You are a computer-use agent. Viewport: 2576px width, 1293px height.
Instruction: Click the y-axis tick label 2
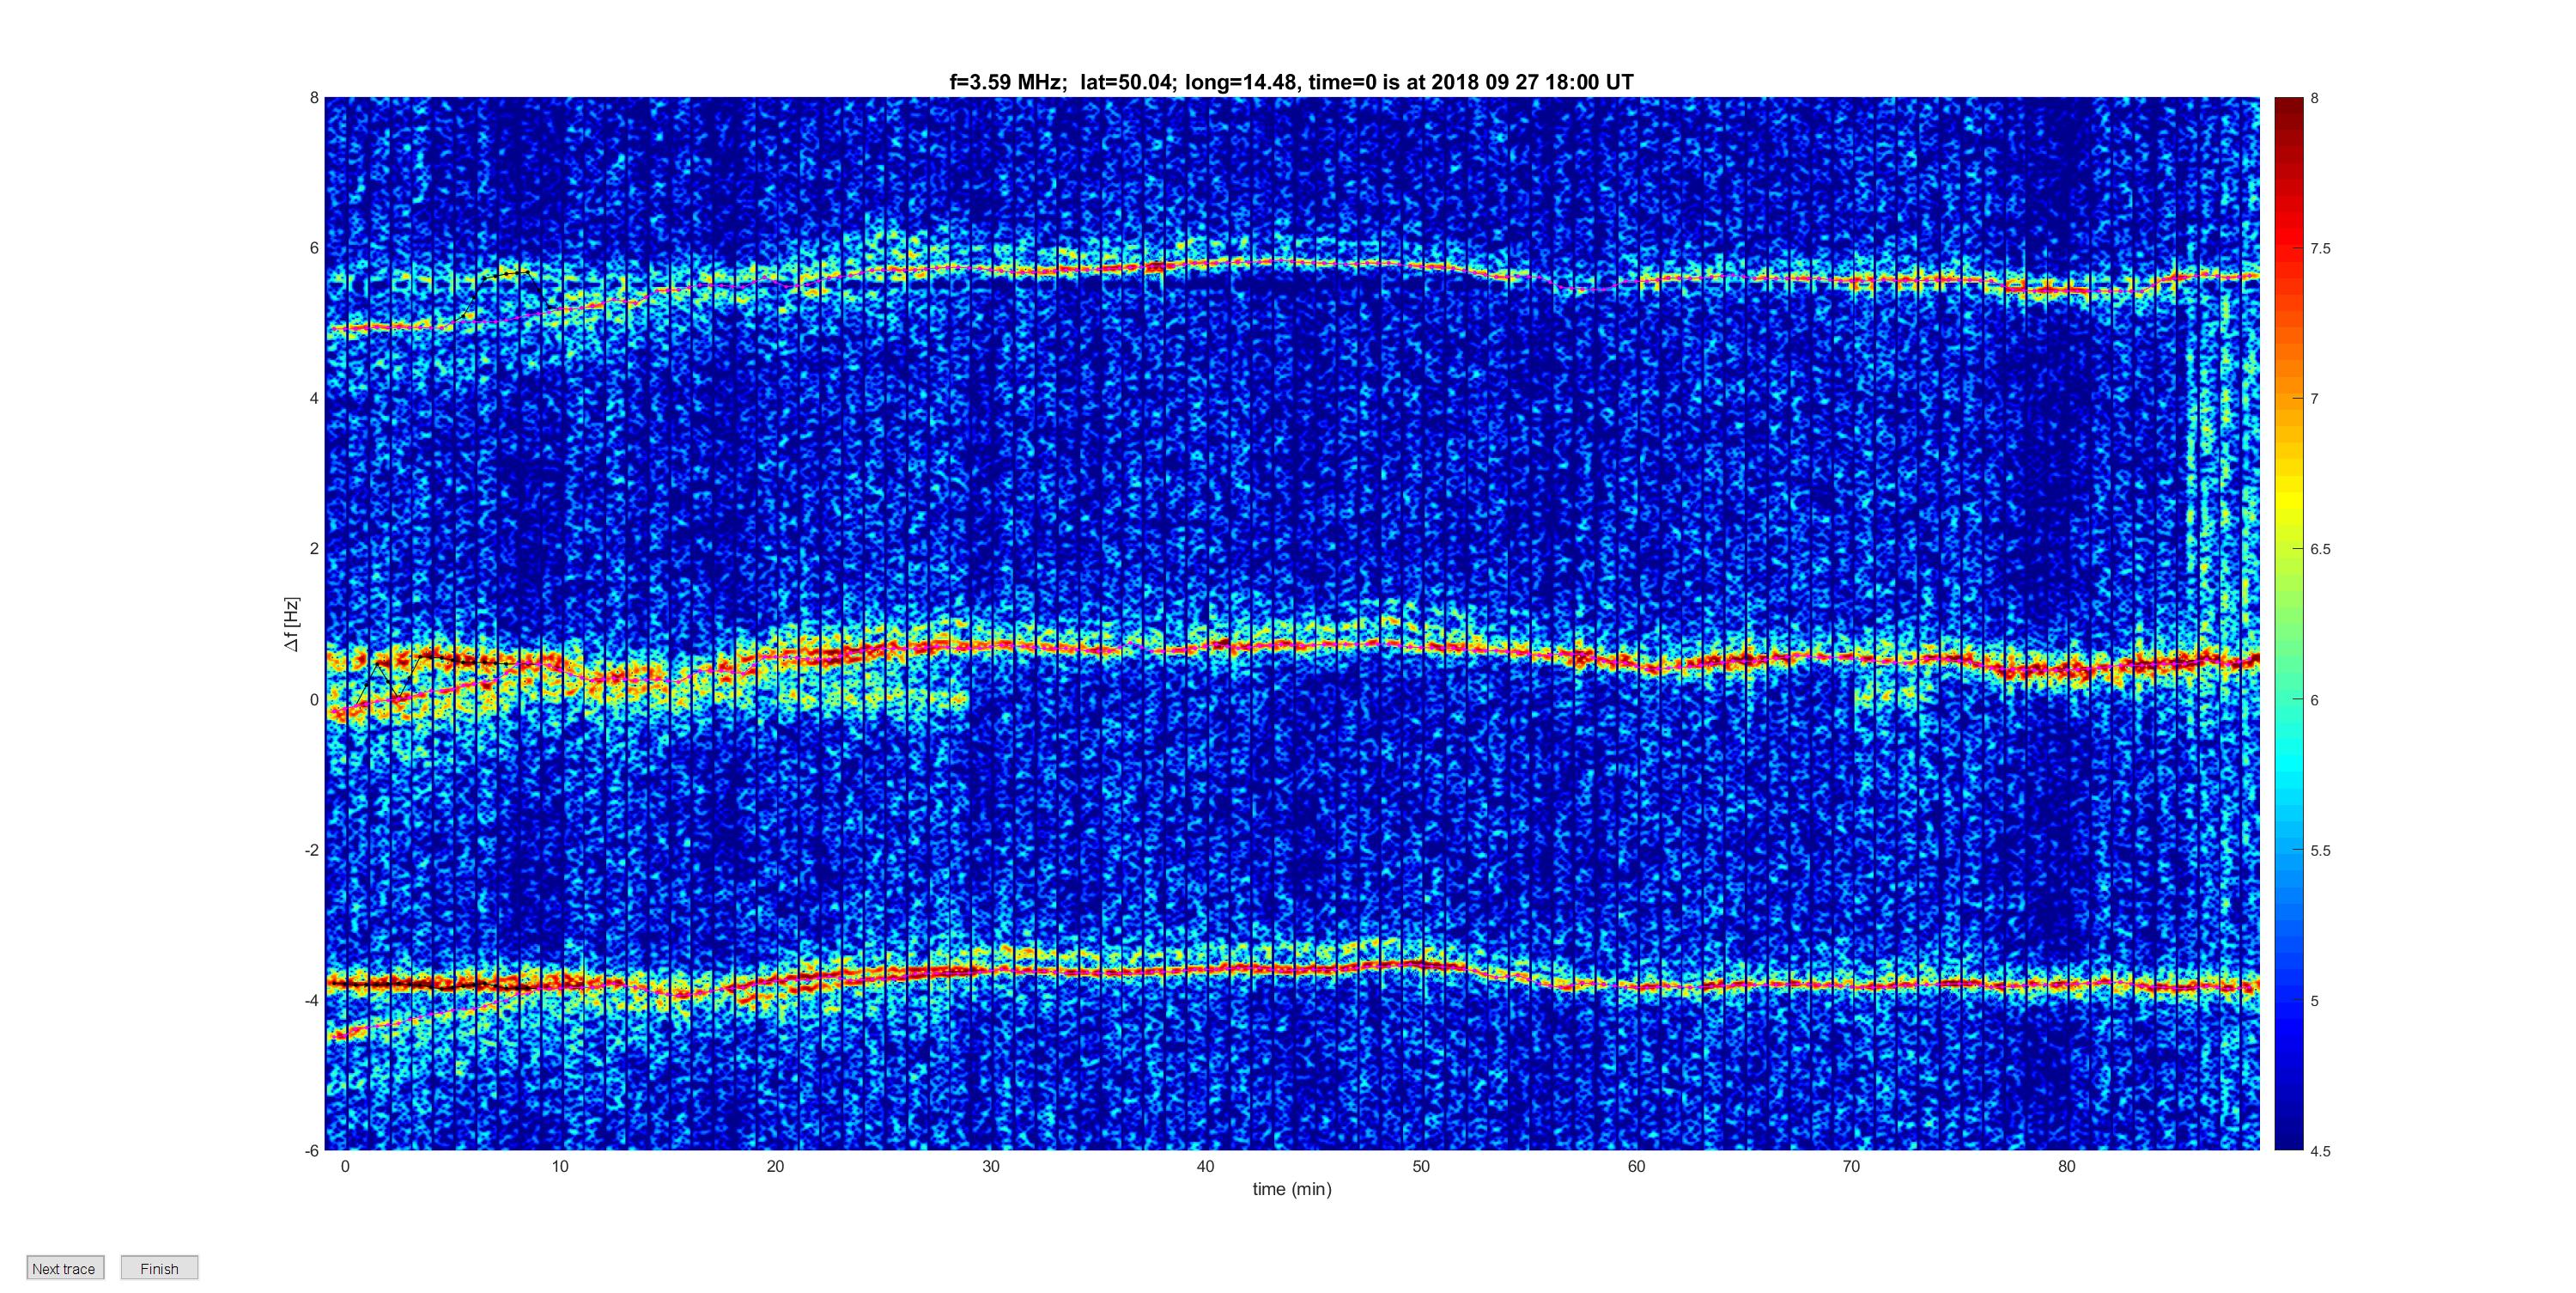(x=314, y=548)
